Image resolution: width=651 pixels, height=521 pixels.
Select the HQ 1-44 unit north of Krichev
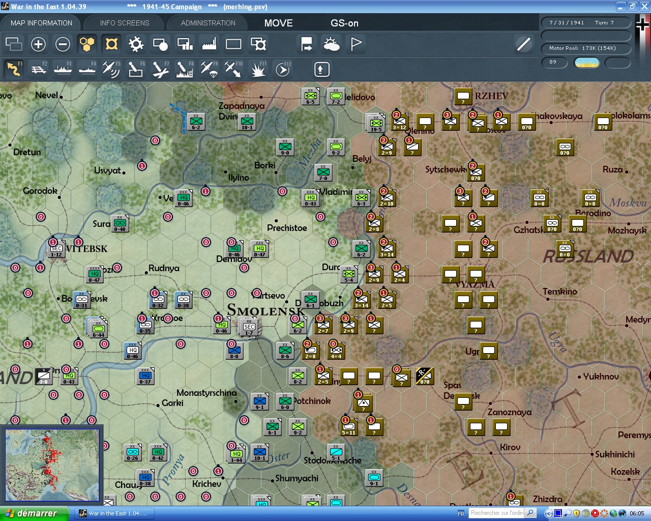pyautogui.click(x=236, y=454)
